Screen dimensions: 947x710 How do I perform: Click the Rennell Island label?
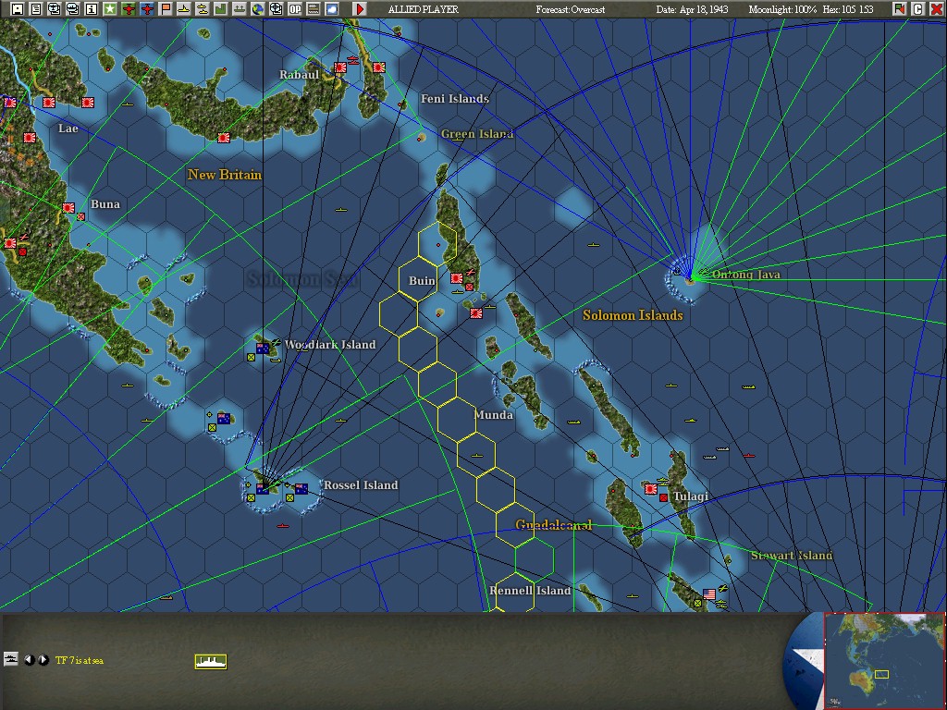530,591
